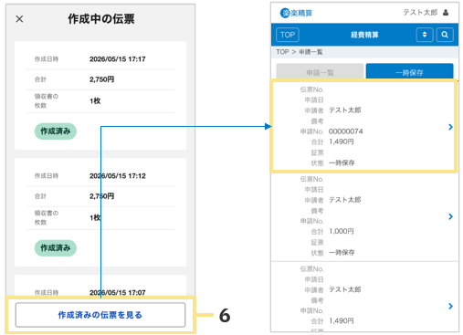Image resolution: width=463 pixels, height=335 pixels.
Task: Click the 楽楽精算 logo
Action: [x=296, y=13]
